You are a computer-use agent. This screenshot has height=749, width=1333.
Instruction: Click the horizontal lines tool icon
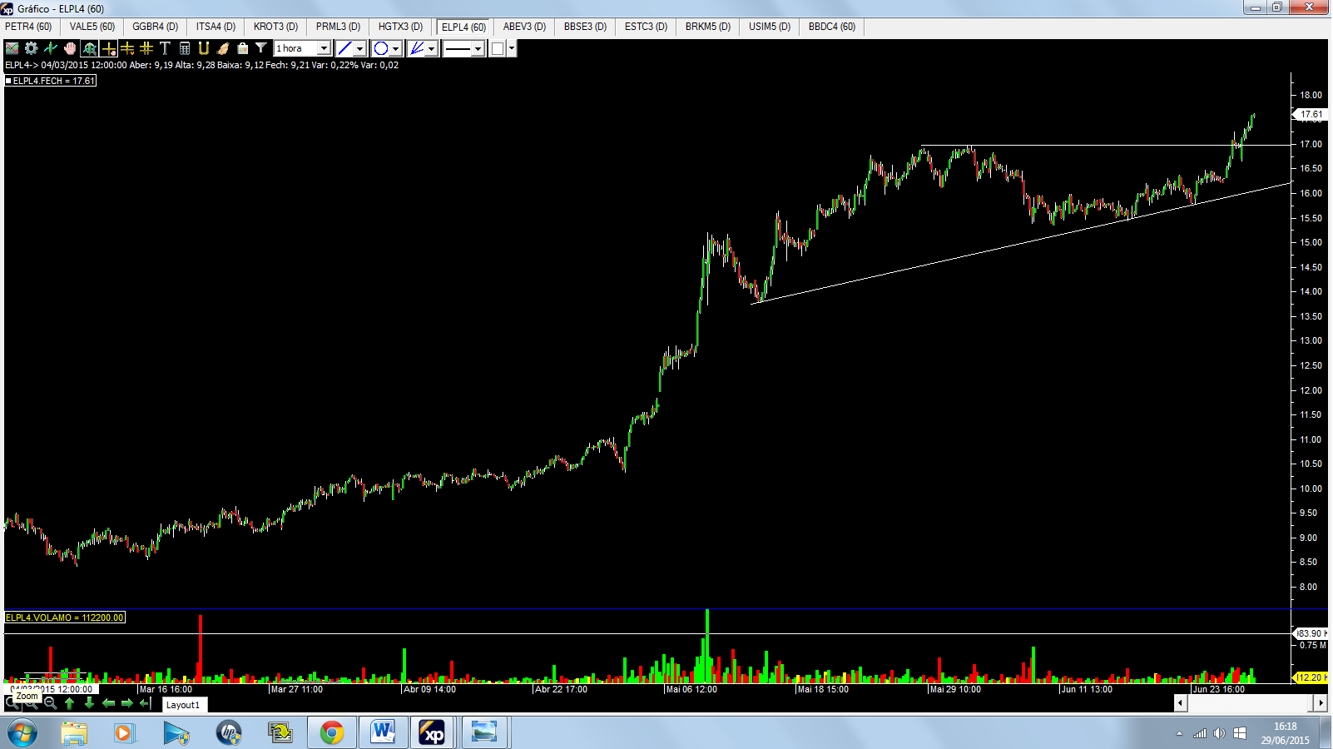tap(127, 48)
